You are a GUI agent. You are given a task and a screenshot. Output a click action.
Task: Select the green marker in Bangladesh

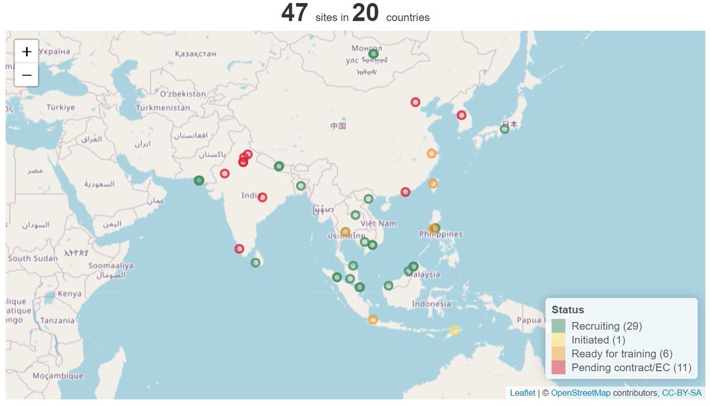click(301, 186)
